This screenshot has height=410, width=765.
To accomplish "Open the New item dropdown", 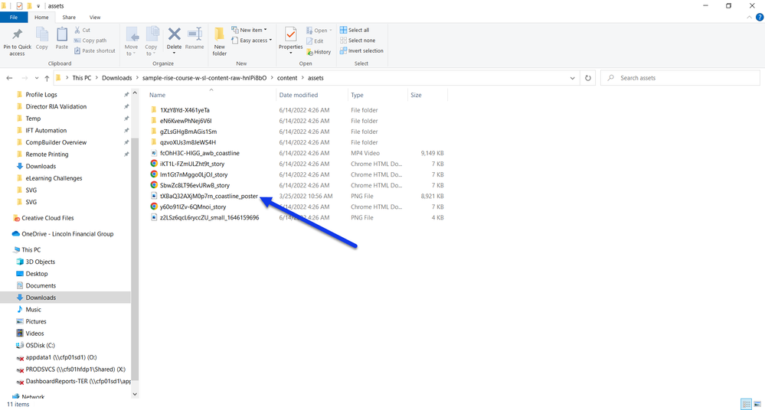I will click(x=249, y=30).
